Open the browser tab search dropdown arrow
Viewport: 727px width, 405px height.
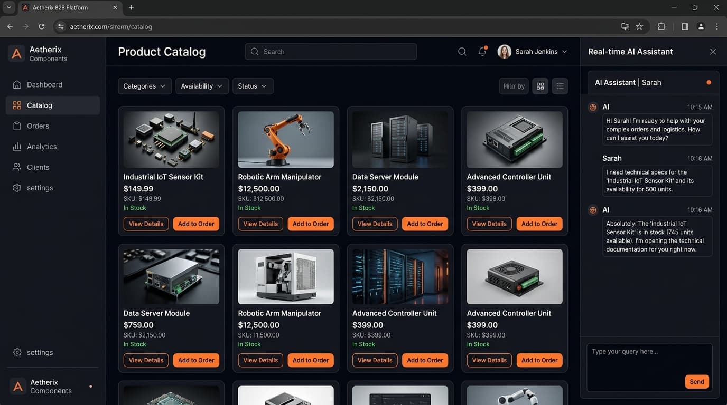[9, 7]
